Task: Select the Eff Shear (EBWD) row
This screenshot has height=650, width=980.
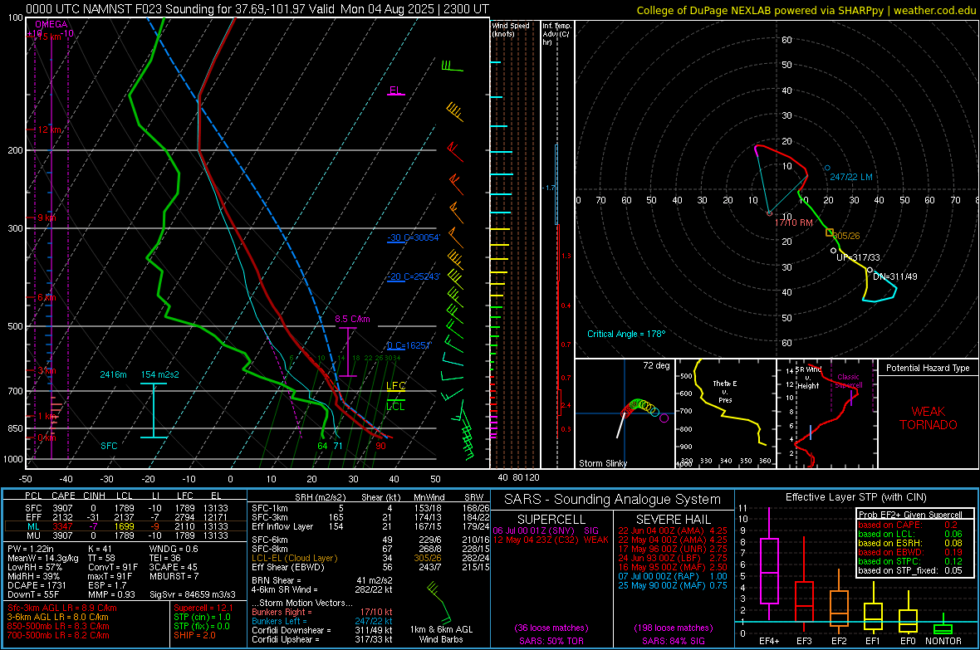Action: (370, 567)
